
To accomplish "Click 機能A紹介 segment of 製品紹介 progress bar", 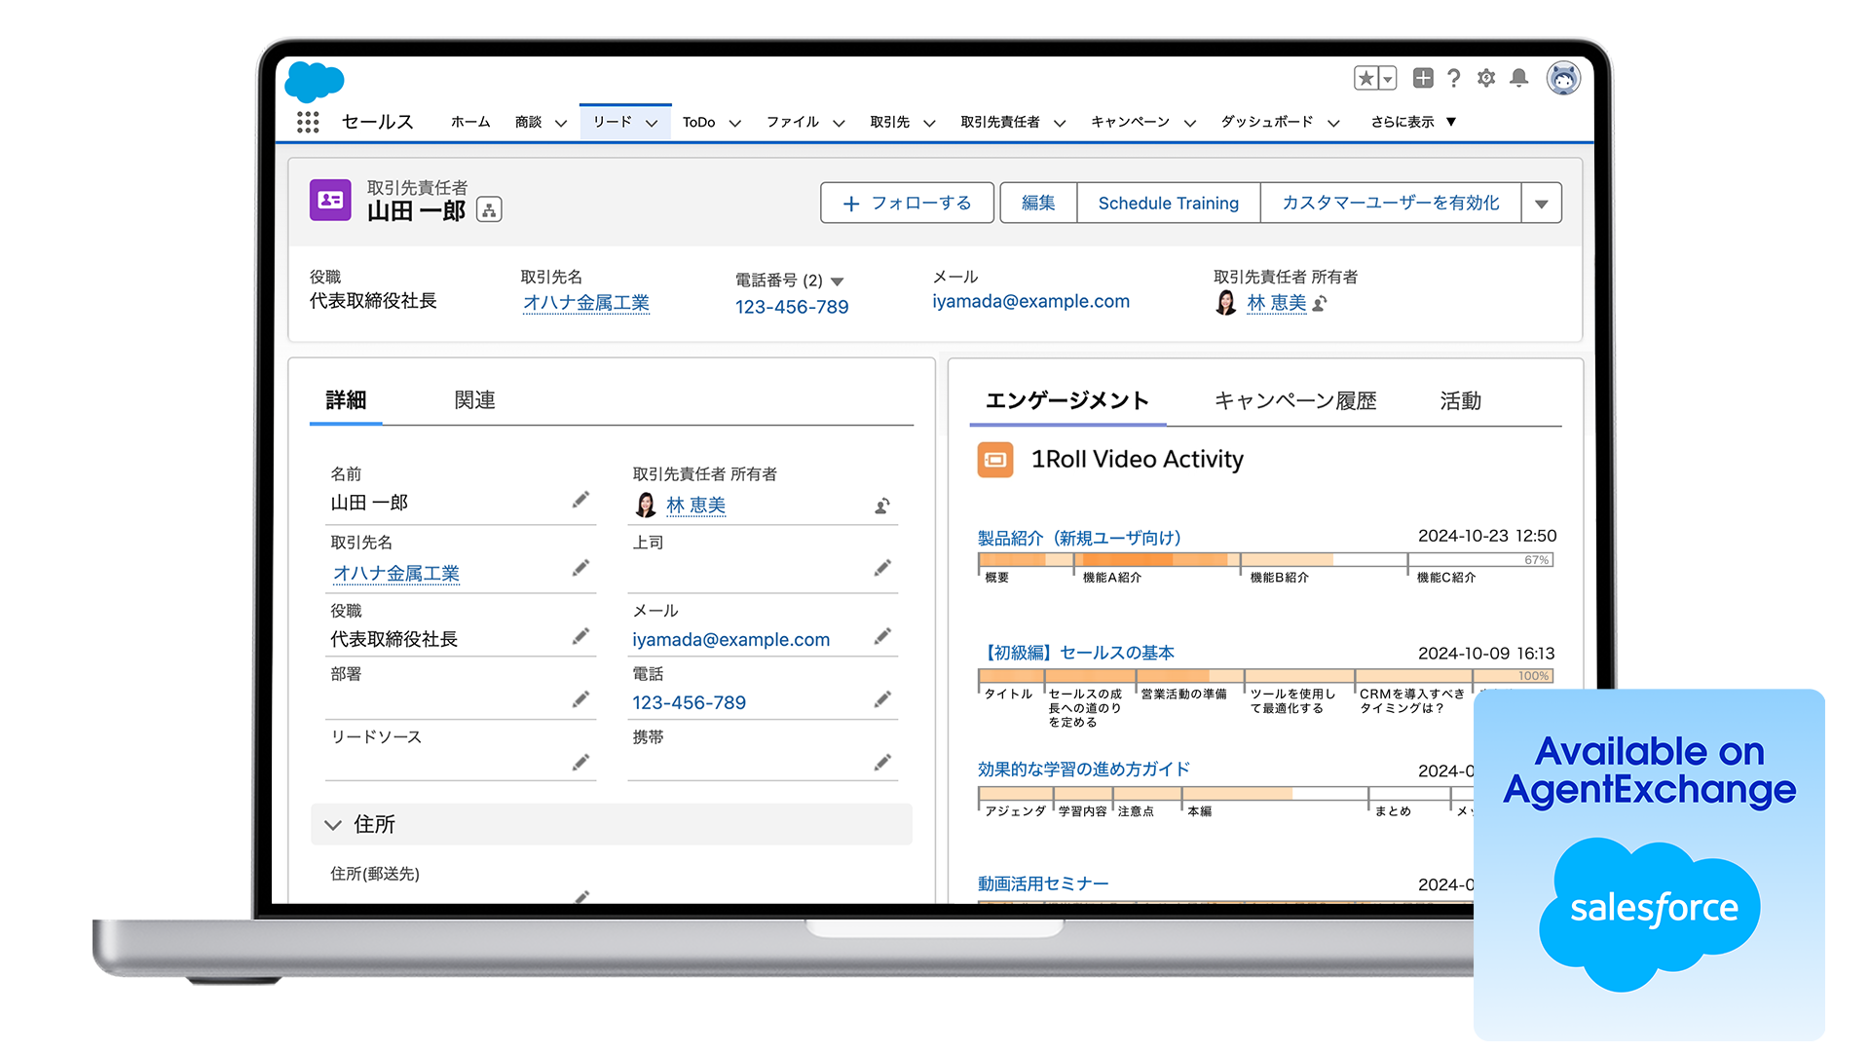I will [x=1156, y=560].
